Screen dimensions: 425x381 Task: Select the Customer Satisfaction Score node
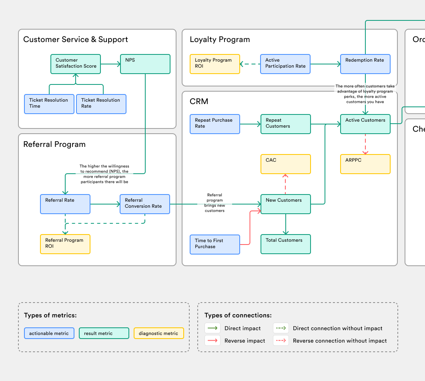(x=76, y=64)
